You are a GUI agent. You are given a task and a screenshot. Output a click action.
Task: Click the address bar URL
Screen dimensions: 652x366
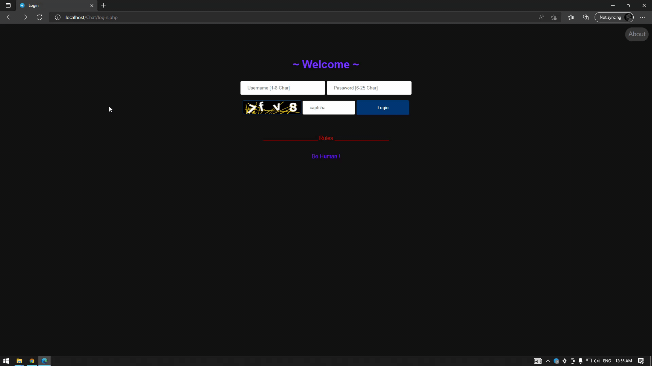coord(91,17)
